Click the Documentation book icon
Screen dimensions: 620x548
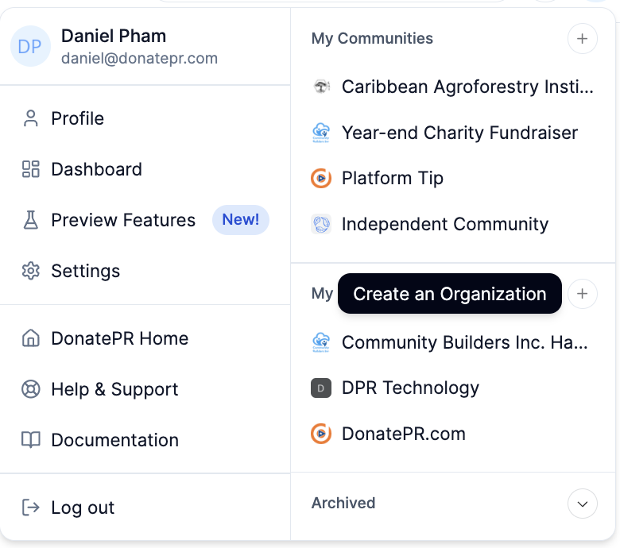click(31, 440)
